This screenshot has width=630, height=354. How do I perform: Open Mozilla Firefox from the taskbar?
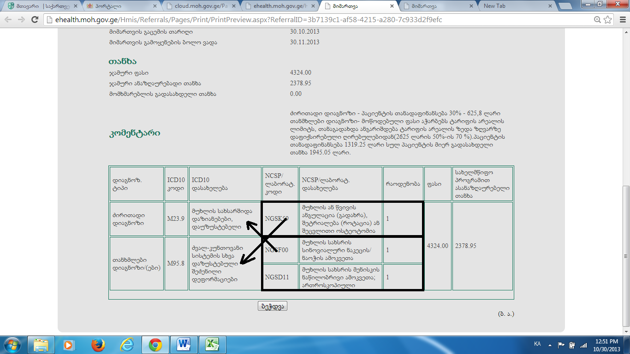point(97,345)
